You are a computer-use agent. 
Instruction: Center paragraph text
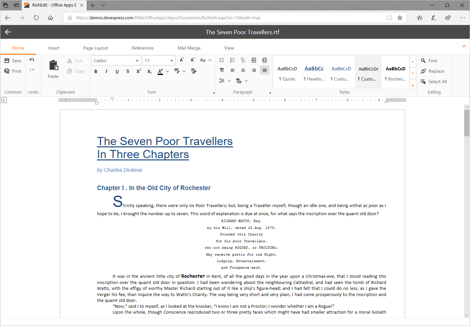(x=243, y=70)
